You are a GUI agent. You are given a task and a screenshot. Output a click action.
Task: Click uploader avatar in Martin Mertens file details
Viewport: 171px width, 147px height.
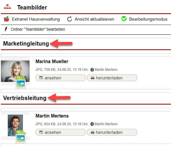pyautogui.click(x=92, y=124)
